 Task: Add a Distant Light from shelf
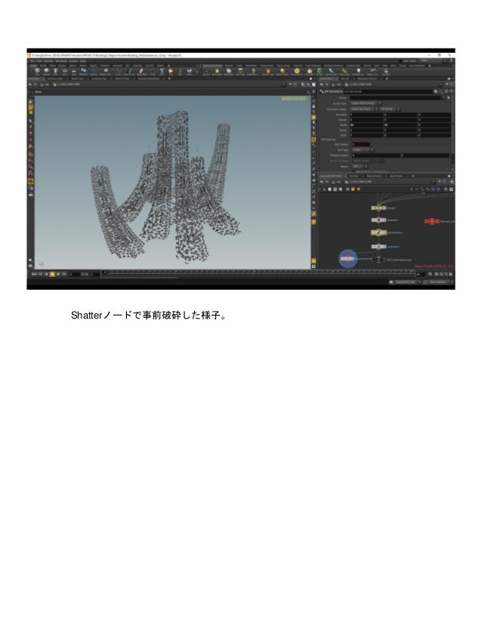282,71
